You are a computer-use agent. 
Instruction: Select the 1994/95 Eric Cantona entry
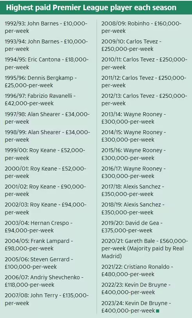[x=47, y=63]
